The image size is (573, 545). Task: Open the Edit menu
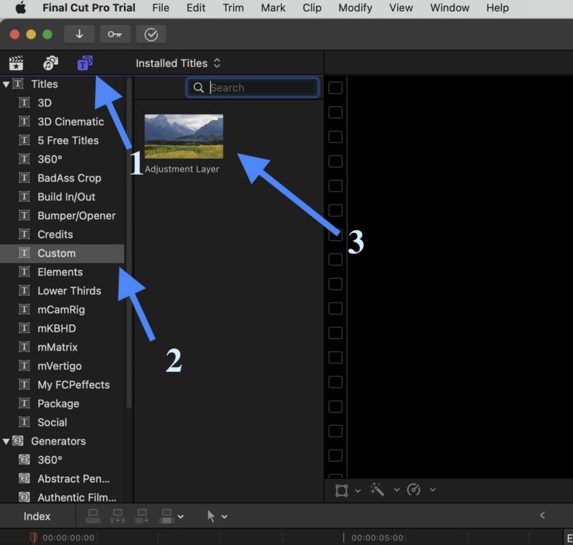click(196, 7)
